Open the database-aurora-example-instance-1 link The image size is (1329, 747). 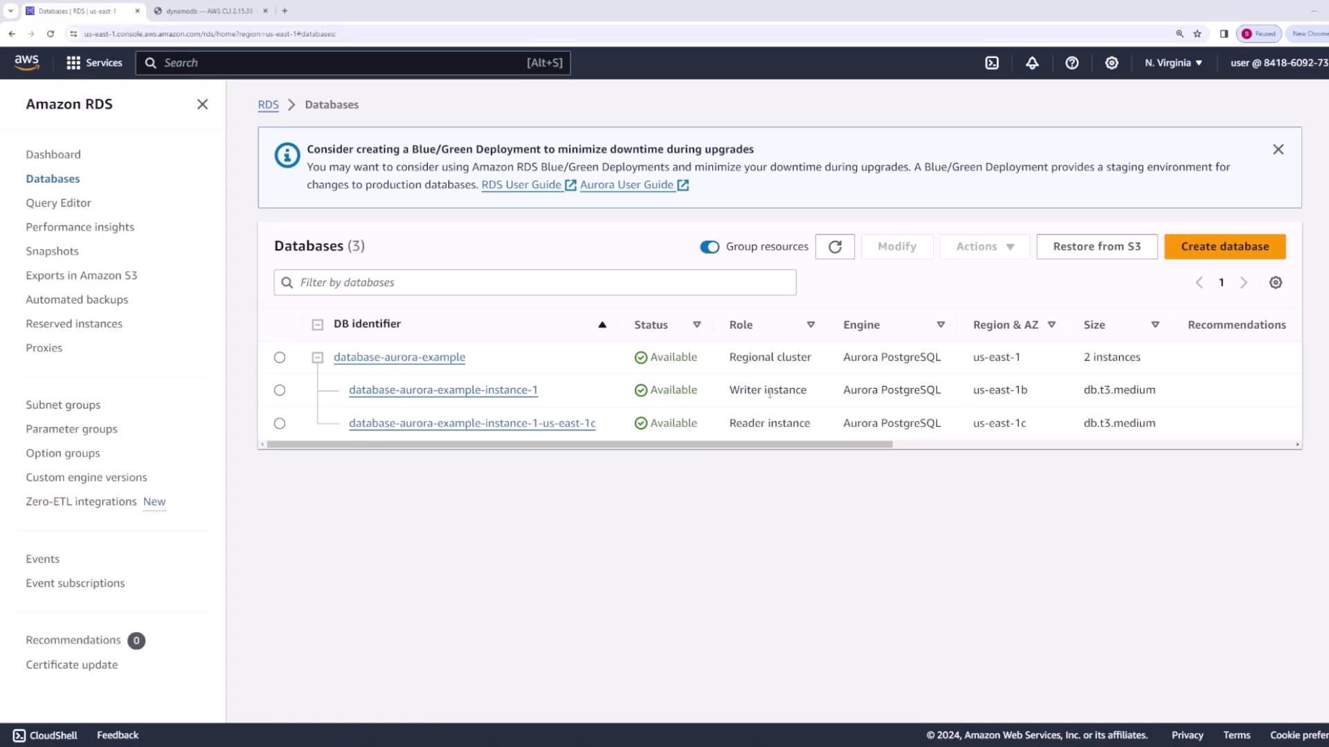(443, 390)
